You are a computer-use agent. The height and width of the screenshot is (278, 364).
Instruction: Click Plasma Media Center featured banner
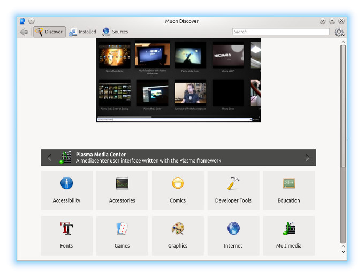[x=178, y=158]
